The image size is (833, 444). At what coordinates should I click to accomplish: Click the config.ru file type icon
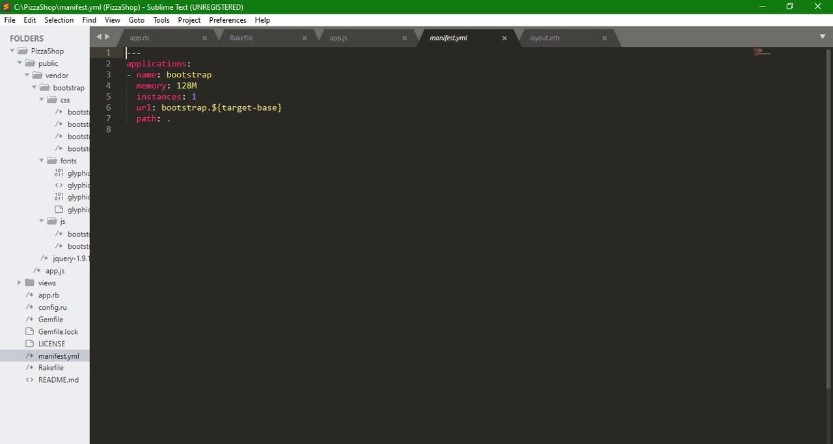pyautogui.click(x=30, y=307)
